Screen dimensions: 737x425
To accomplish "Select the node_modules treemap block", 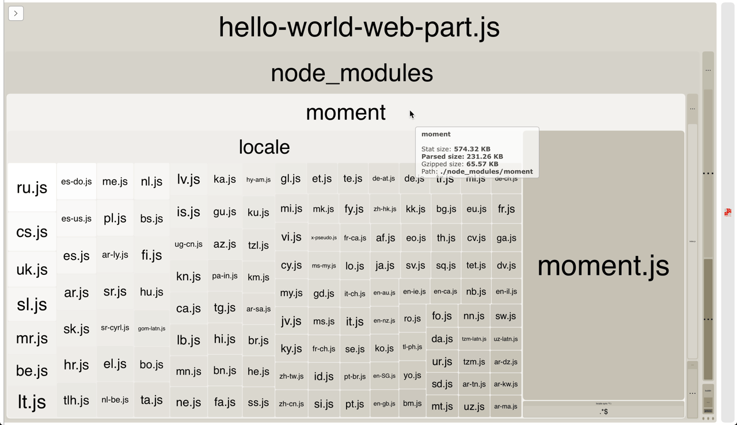I will coord(352,73).
